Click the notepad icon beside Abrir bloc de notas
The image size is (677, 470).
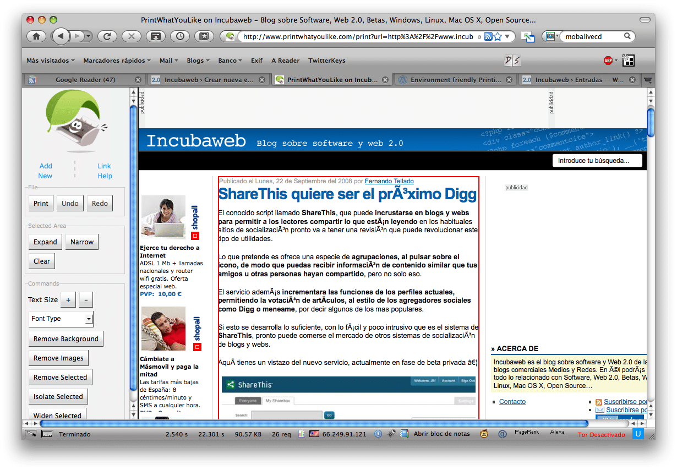[405, 434]
